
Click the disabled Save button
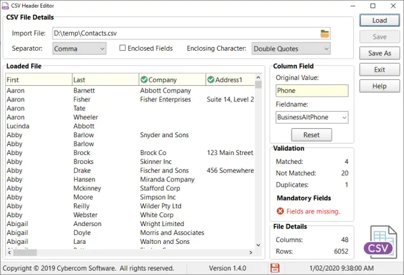[x=379, y=37]
